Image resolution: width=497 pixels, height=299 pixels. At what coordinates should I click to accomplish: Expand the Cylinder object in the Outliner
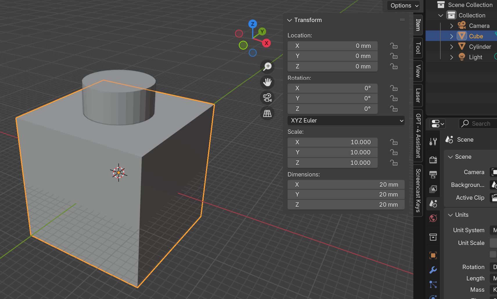pos(451,46)
